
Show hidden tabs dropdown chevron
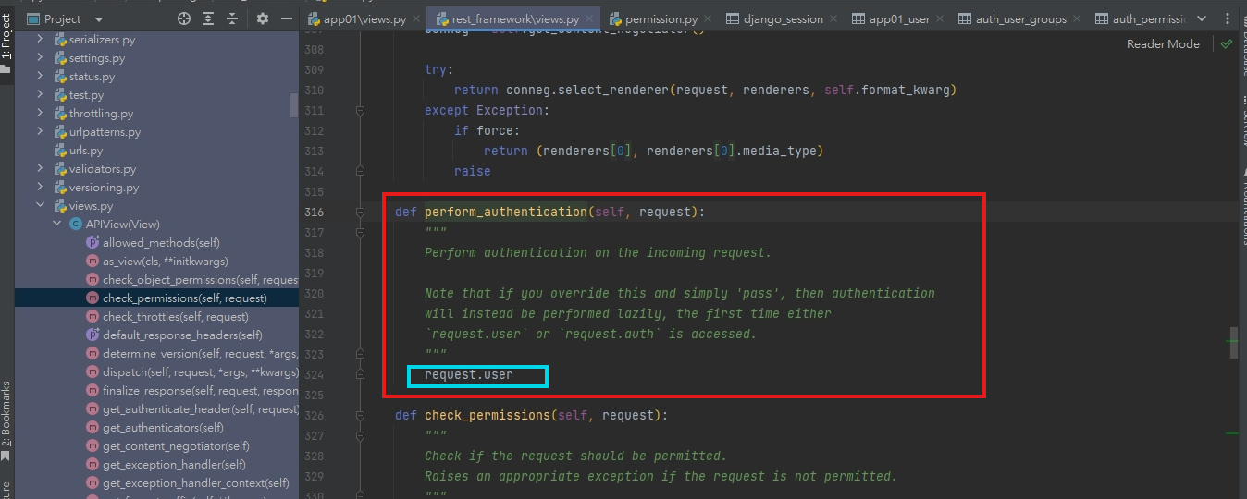coord(1203,18)
